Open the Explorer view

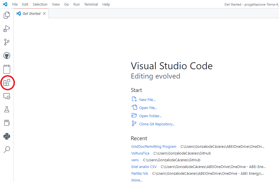6,15
